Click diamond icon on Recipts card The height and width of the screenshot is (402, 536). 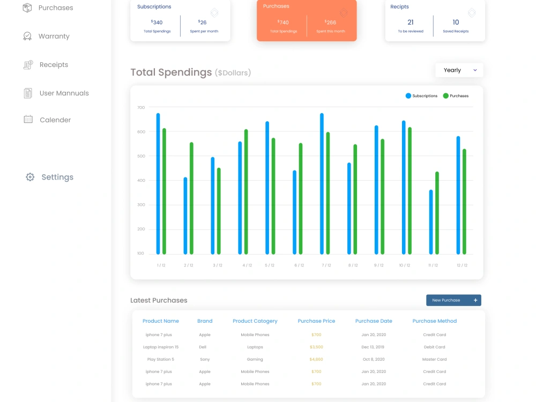pyautogui.click(x=472, y=13)
